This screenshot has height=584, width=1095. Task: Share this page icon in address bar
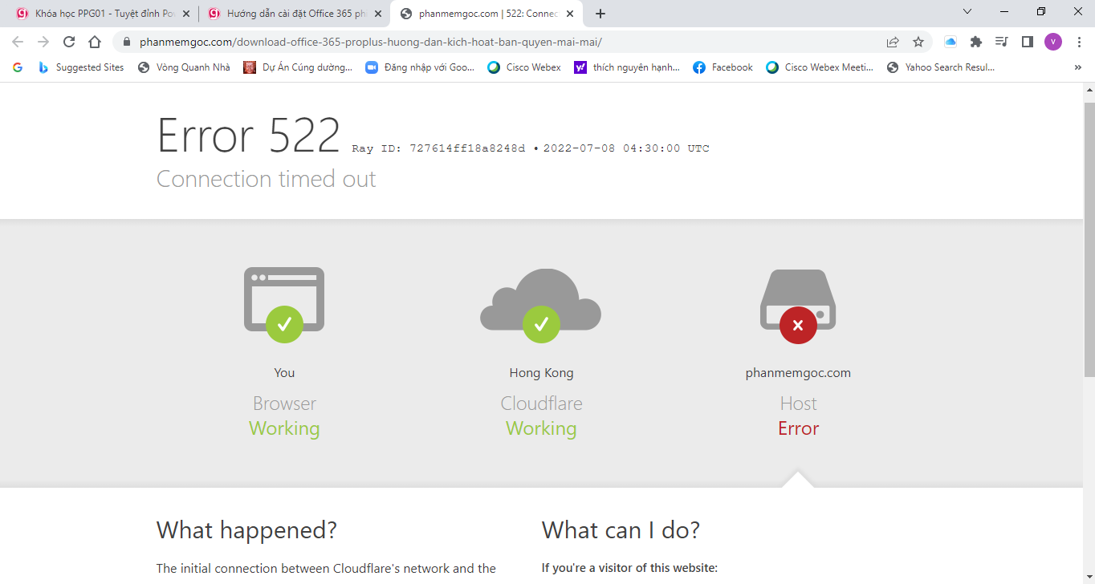(893, 42)
